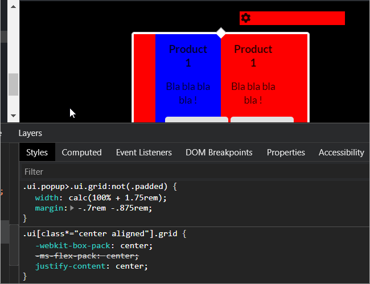Edit the justify-content center value

coord(129,266)
